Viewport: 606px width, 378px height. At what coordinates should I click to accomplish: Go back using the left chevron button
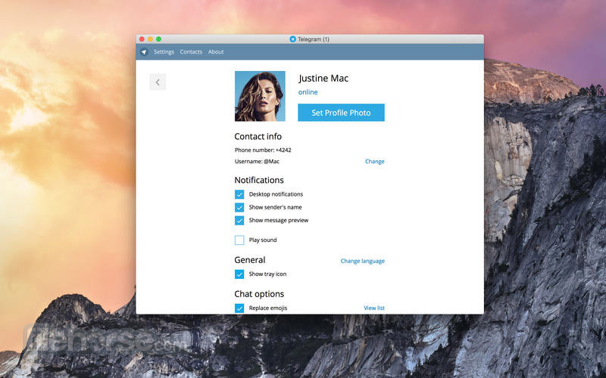click(x=158, y=82)
